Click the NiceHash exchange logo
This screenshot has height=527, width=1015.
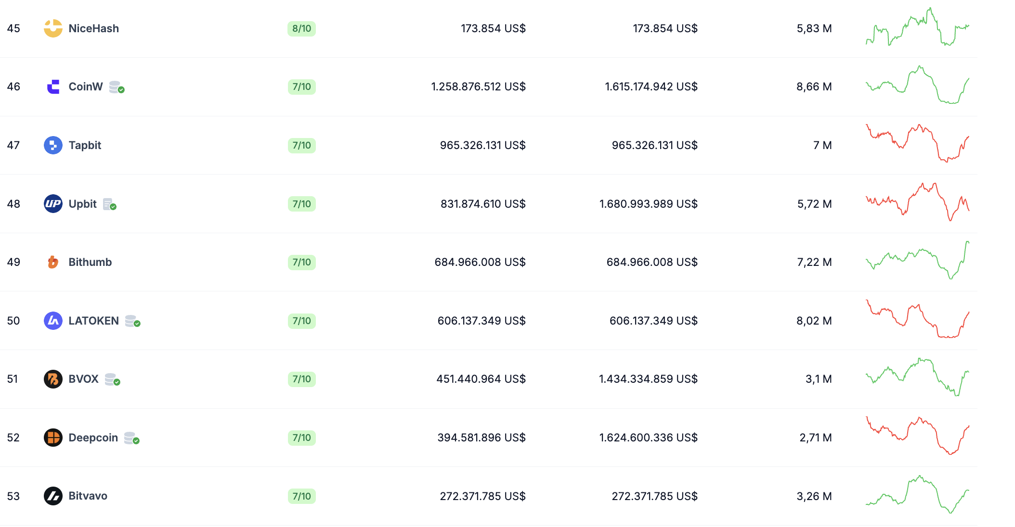53,28
